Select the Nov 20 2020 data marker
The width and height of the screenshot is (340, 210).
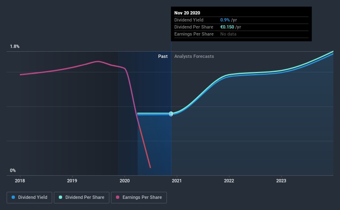click(x=171, y=114)
